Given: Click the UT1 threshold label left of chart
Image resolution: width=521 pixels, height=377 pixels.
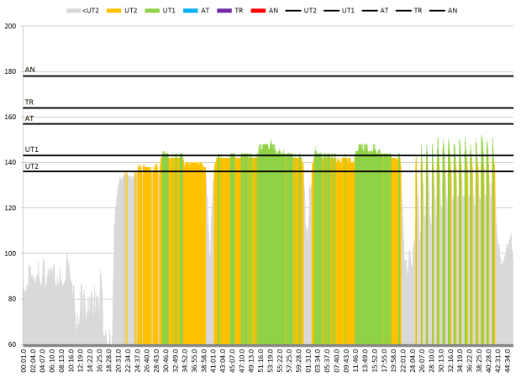Looking at the screenshot, I should click(x=32, y=149).
